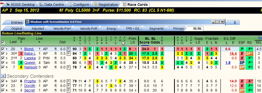Open the Velocity-PoH tab

coord(60,29)
